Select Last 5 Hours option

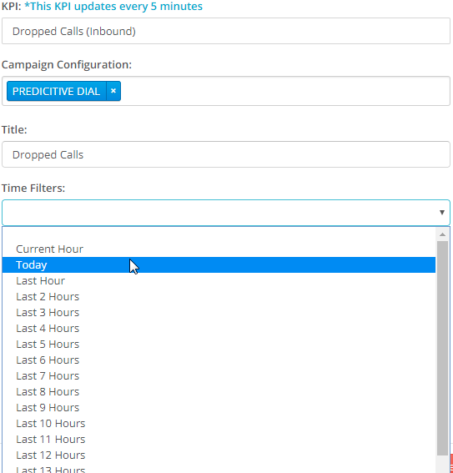coord(219,344)
